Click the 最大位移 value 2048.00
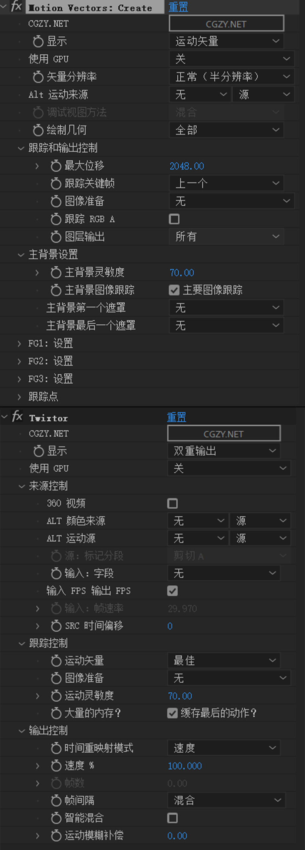Screen dimensions: 305x850 click(x=187, y=166)
